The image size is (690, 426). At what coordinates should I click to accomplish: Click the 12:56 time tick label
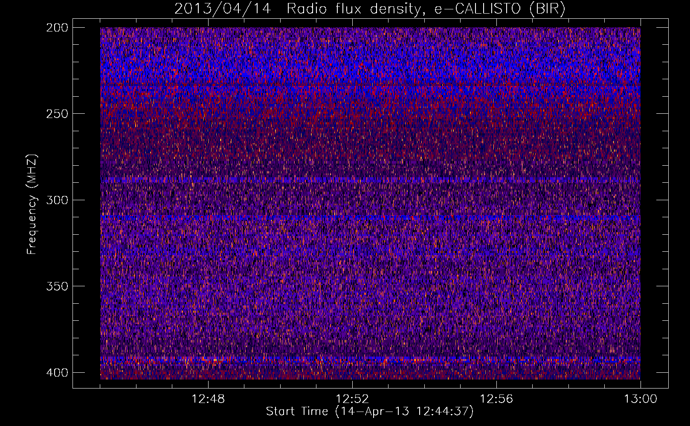point(496,399)
